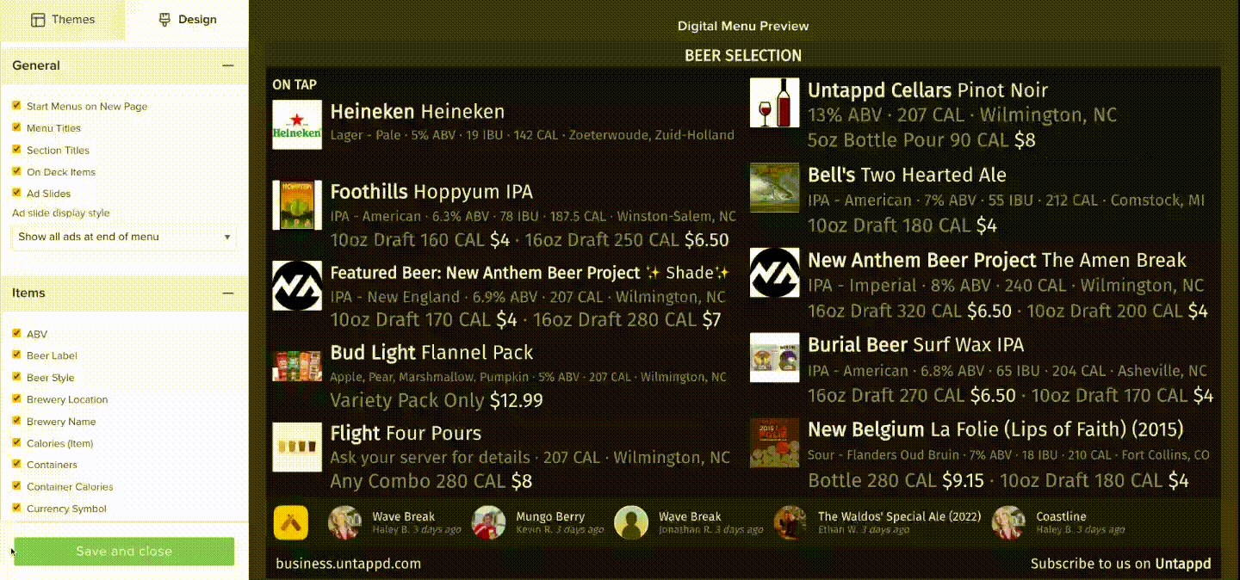The image size is (1240, 580).
Task: Click the yellow Untappd bottles icon
Action: pyautogui.click(x=291, y=522)
